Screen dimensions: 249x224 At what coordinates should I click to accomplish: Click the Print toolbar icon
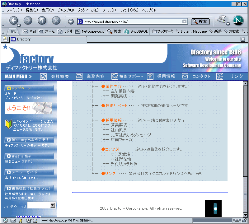pos(222,19)
